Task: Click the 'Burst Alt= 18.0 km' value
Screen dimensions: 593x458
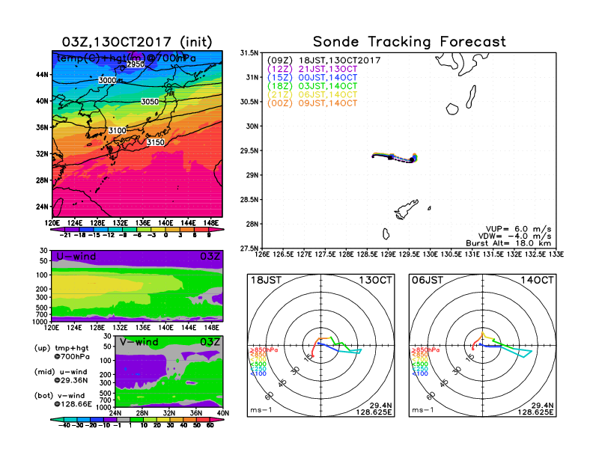Action: click(508, 243)
